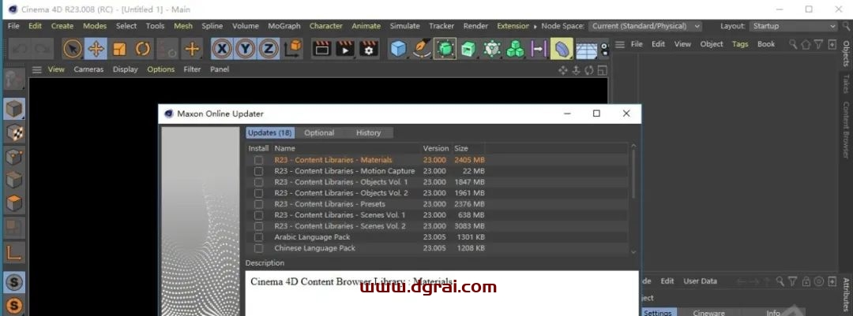The width and height of the screenshot is (853, 316).
Task: Choose the Scale tool
Action: point(119,49)
